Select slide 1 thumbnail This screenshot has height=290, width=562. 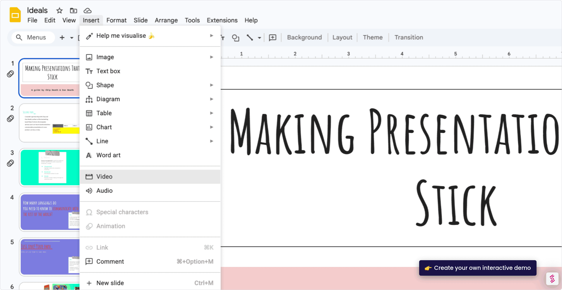tap(50, 78)
